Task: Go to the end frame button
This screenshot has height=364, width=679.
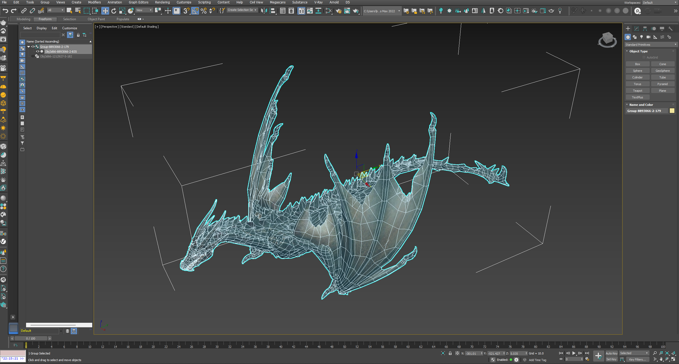Action: pyautogui.click(x=587, y=353)
